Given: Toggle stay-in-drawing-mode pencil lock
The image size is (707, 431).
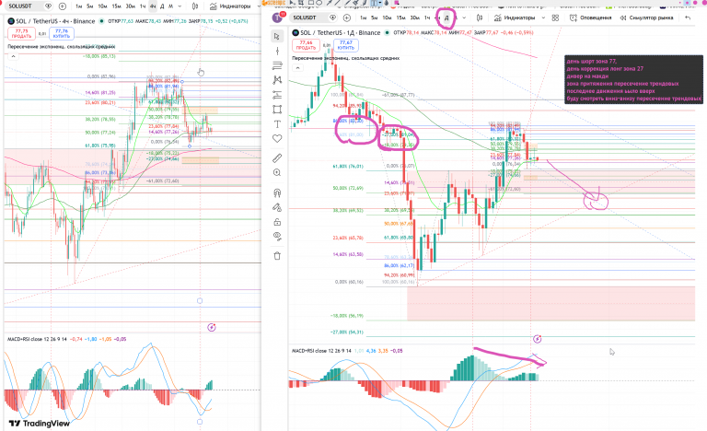Looking at the screenshot, I should 277,207.
